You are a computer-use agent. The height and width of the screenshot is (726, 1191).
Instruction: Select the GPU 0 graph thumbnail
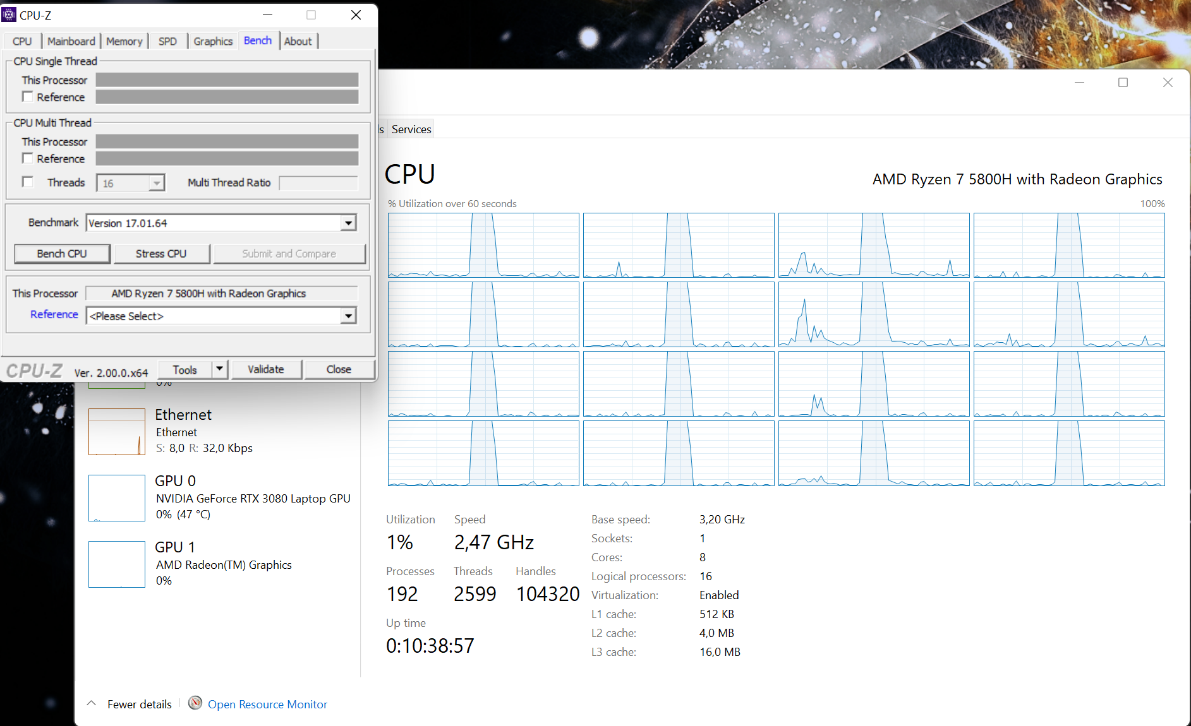point(117,498)
